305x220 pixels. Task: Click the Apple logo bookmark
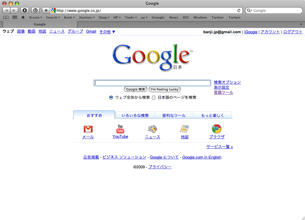(x=23, y=18)
